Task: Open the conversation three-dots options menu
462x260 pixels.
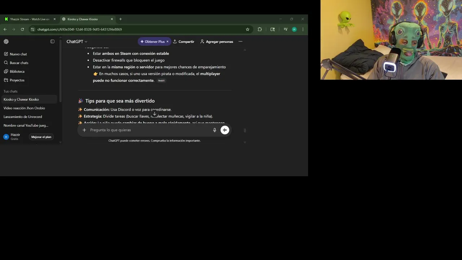Action: coord(240,42)
